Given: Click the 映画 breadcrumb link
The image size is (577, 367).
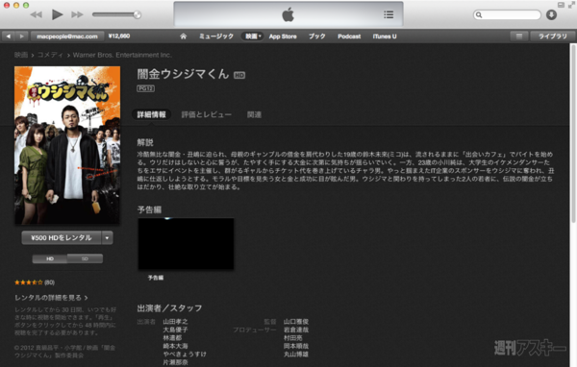Looking at the screenshot, I should tap(21, 55).
